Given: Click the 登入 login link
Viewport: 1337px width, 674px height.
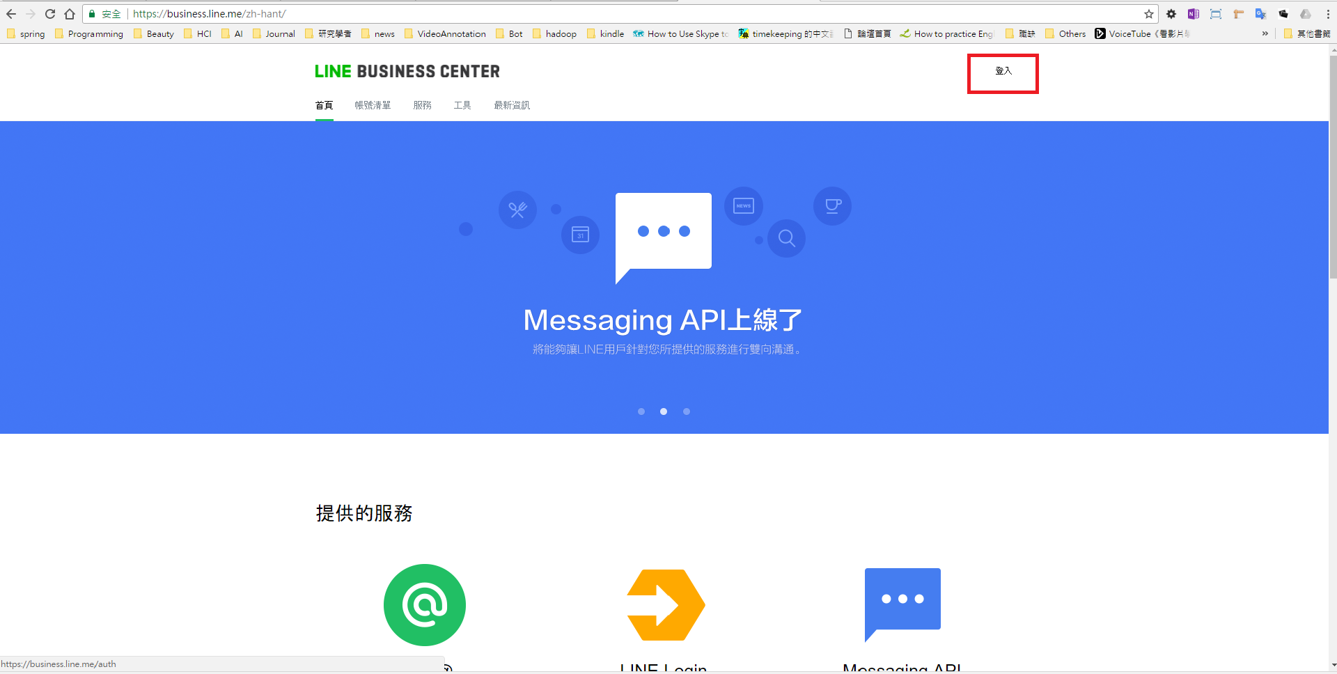Looking at the screenshot, I should 1003,71.
